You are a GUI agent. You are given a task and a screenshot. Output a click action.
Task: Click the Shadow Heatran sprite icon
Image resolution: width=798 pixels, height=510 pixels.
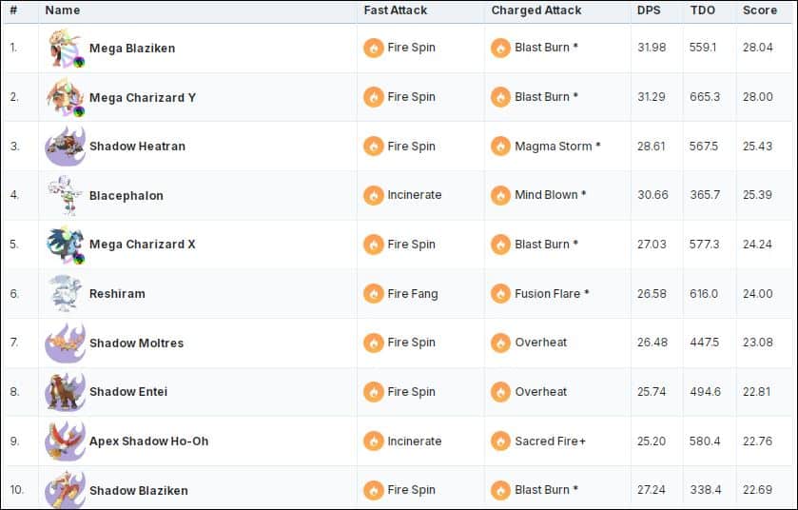coord(66,147)
